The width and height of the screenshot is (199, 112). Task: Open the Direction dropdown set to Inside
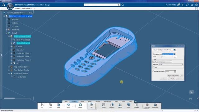coord(171,65)
